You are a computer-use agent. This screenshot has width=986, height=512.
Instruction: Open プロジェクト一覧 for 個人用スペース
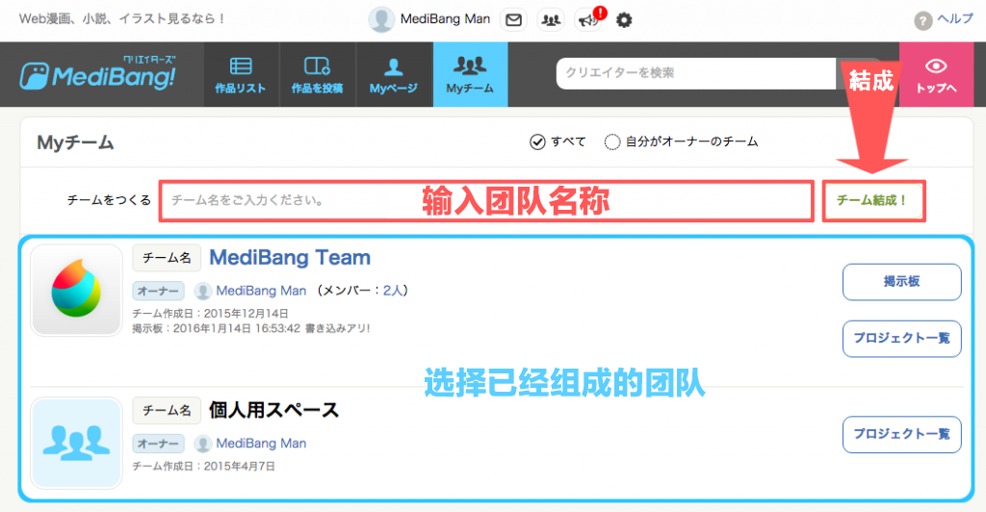coord(901,434)
